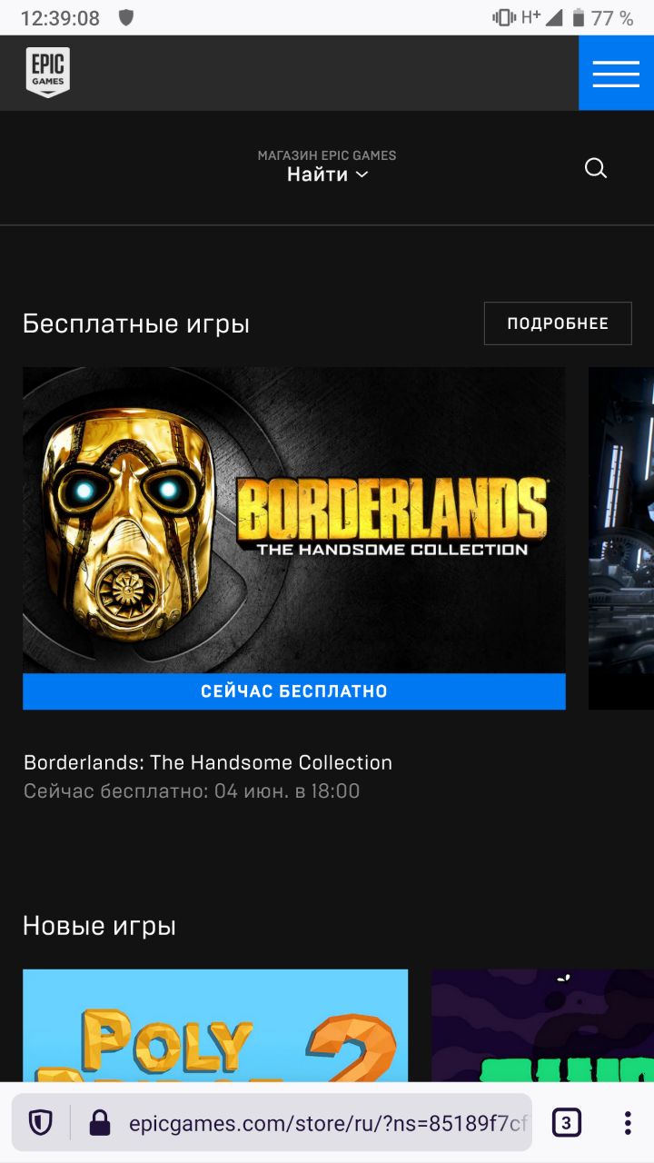Viewport: 654px width, 1163px height.
Task: Click the ПОДРОБНЕЕ button
Action: 558,323
